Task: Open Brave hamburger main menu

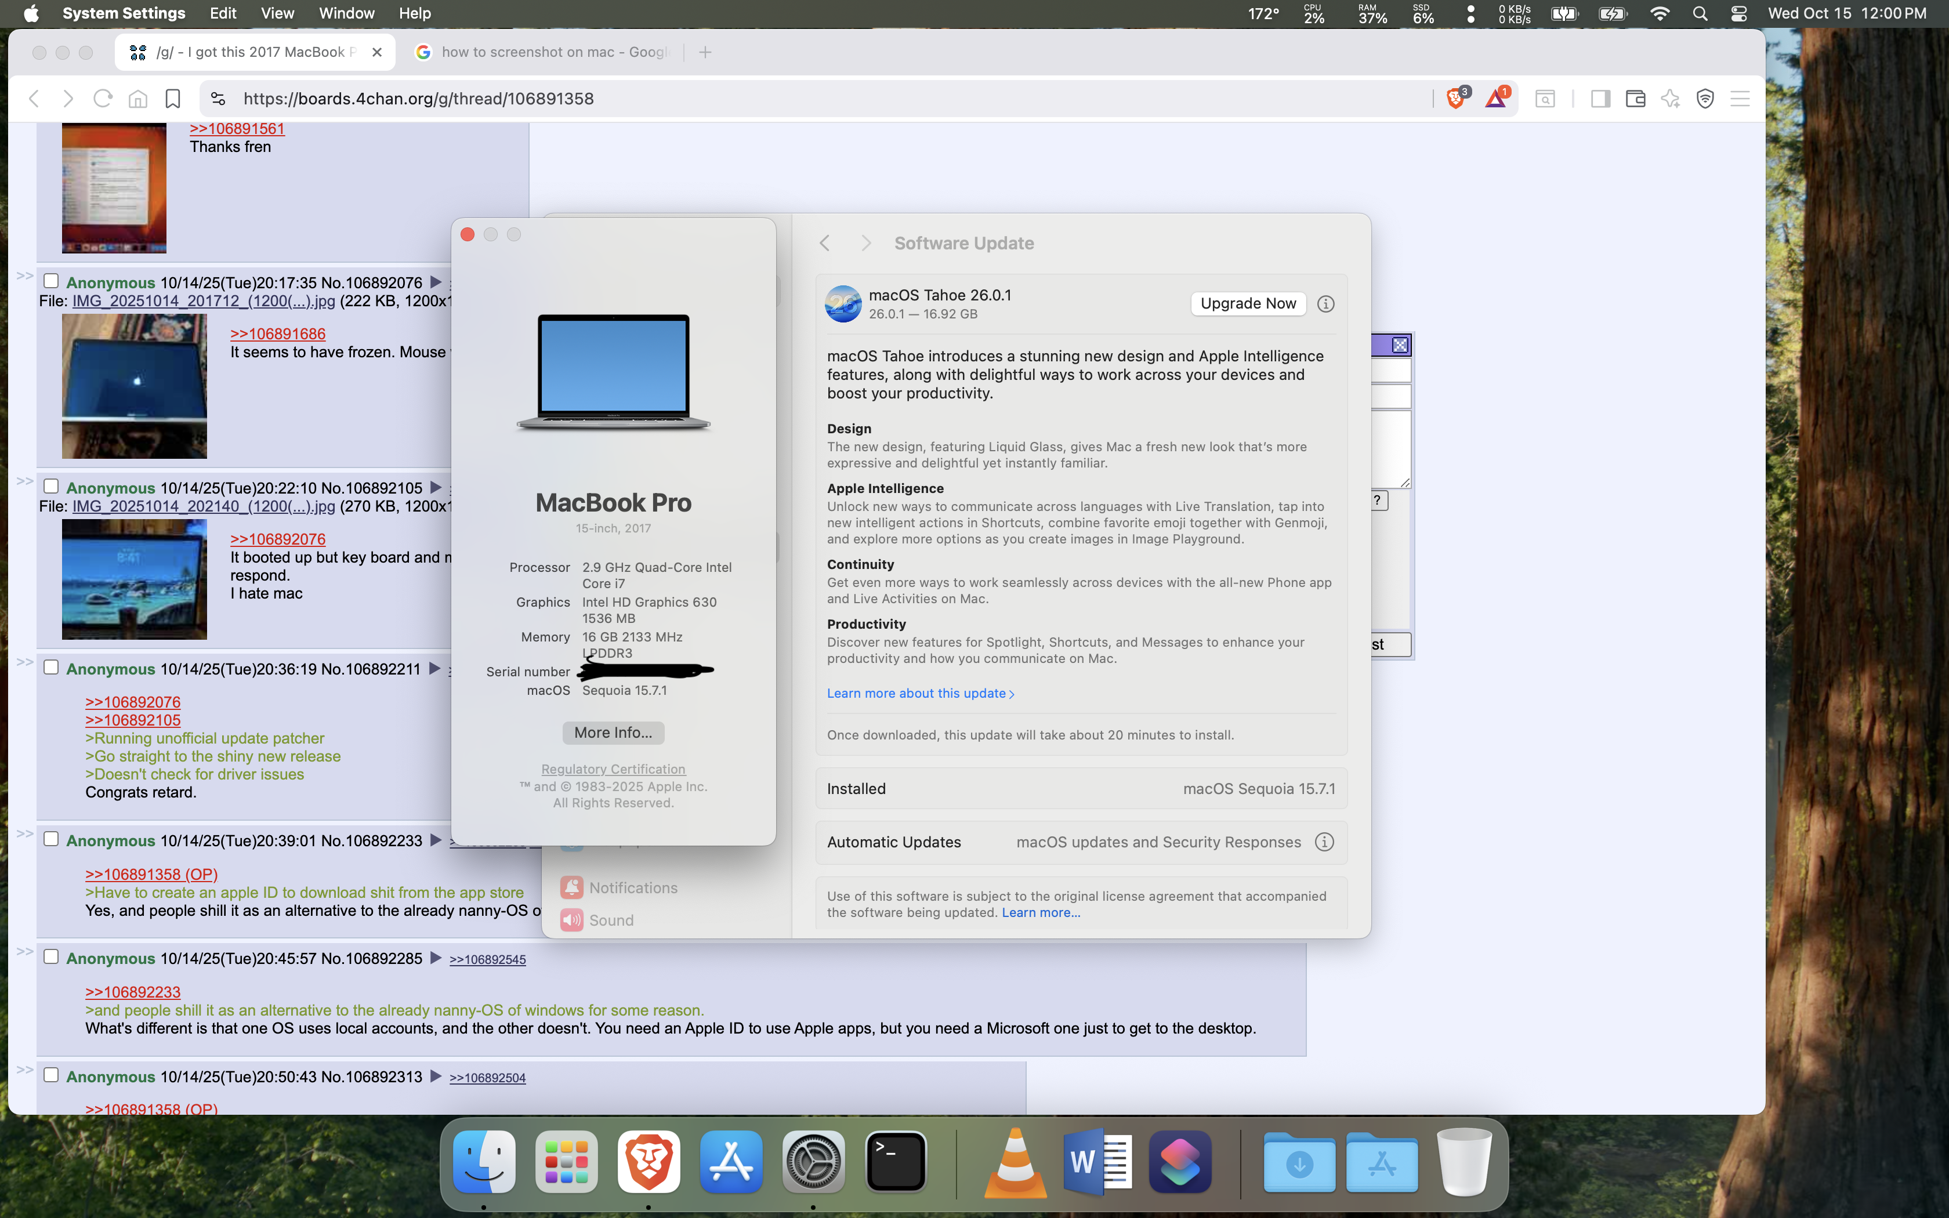Action: point(1740,98)
